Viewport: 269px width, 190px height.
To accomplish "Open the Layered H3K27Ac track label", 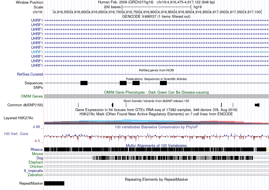I will (18, 118).
